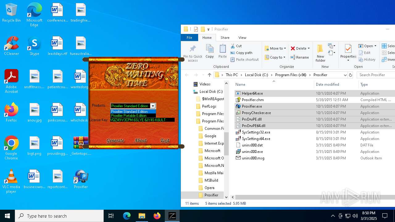Select Google Chrome desktop icon
395x222 pixels.
[11, 148]
